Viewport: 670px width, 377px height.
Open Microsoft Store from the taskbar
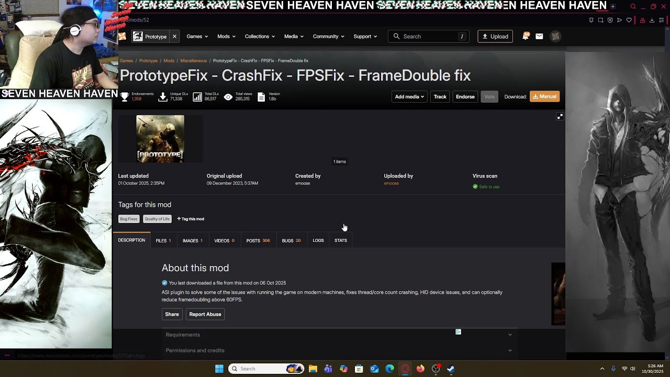tap(359, 369)
